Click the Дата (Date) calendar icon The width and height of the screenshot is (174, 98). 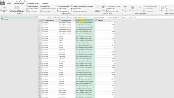162,7
